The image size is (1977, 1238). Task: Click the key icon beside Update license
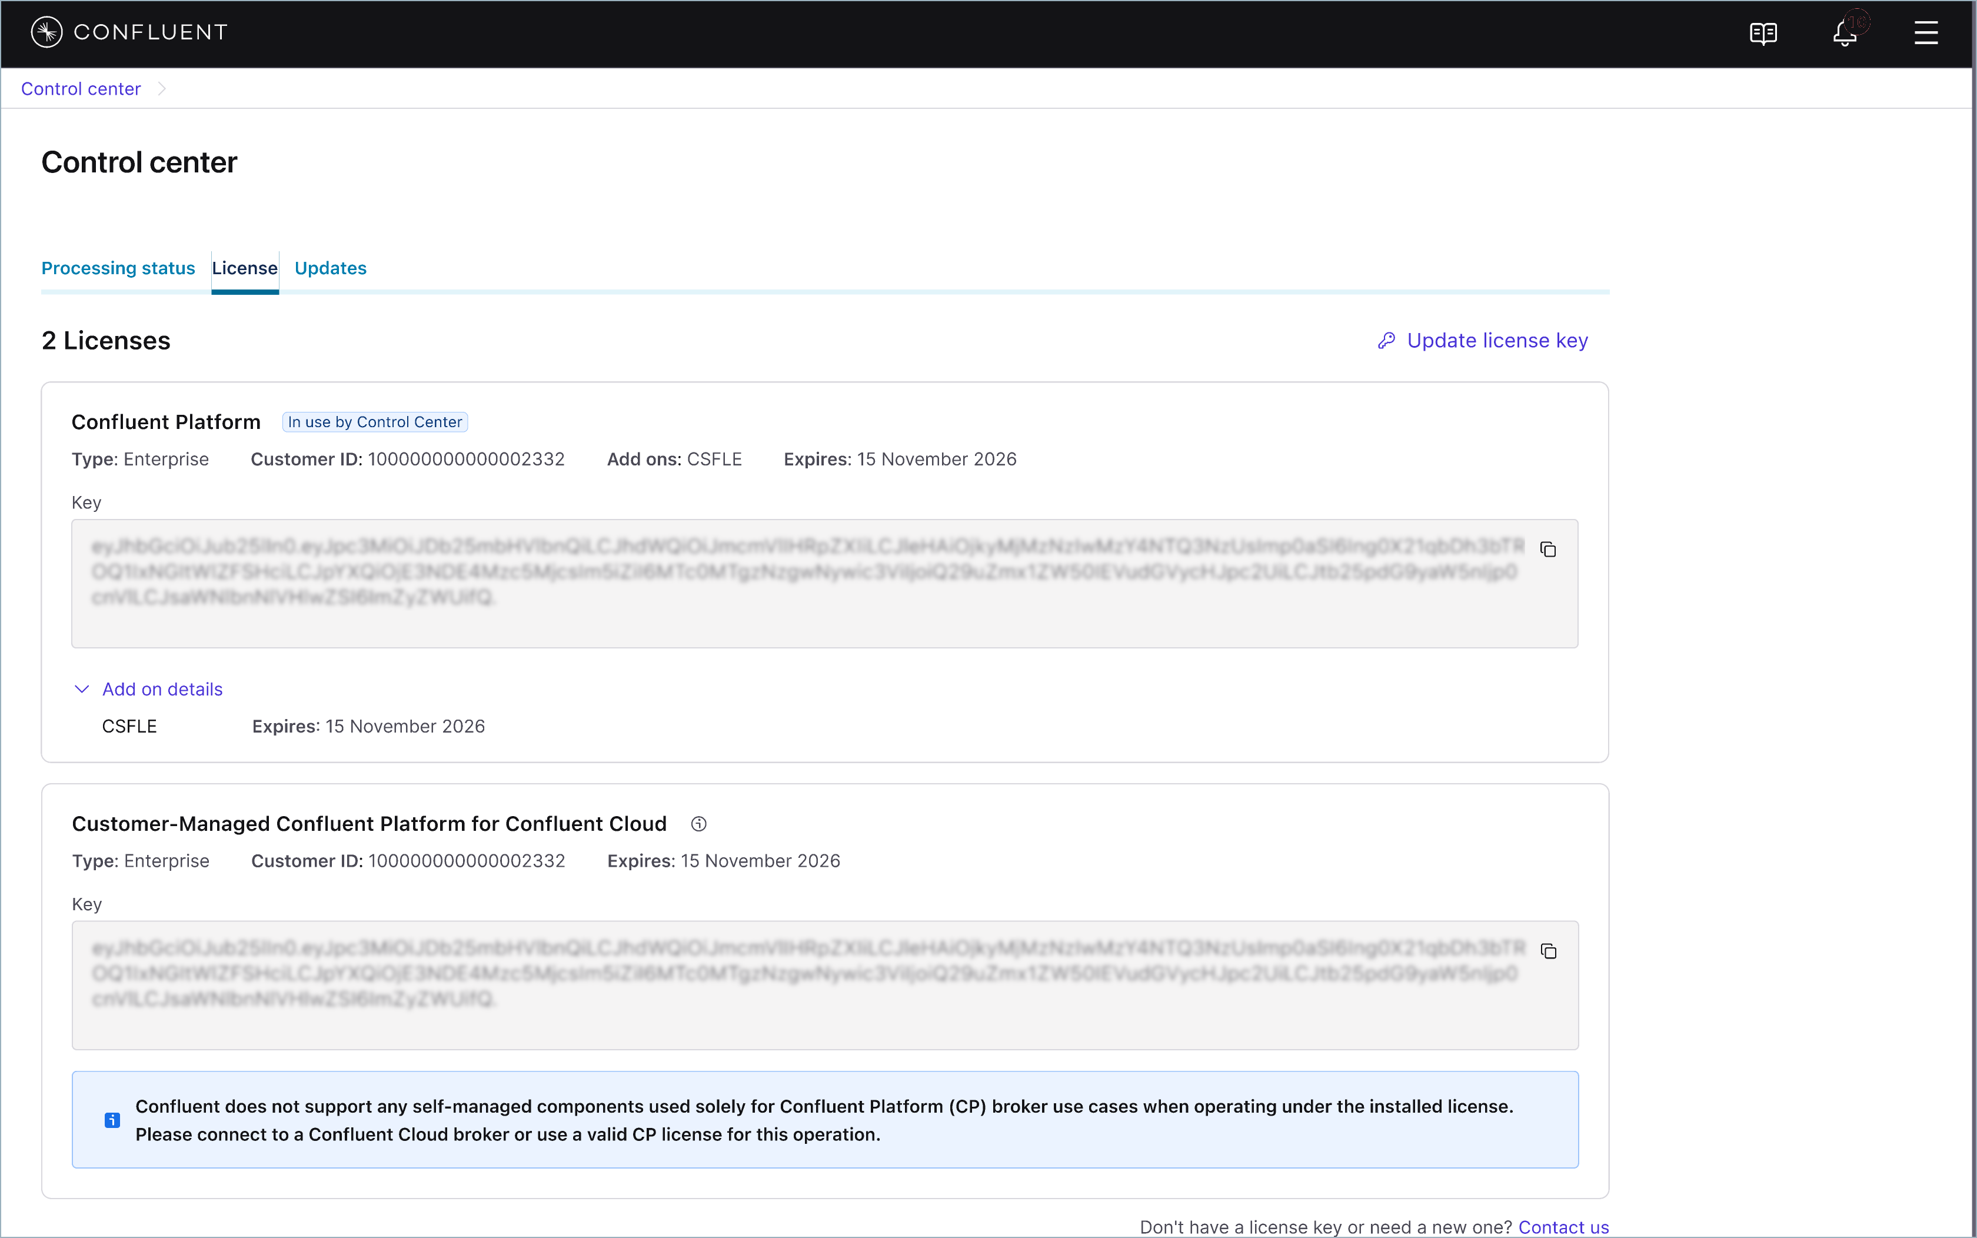[1386, 341]
